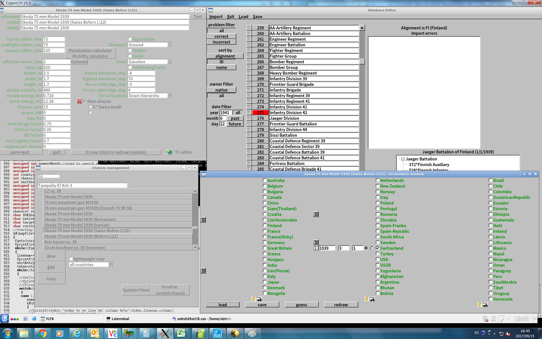Select the 5 * Swiss Auxiliary radio option
542x339 pixels.
click(x=90, y=107)
